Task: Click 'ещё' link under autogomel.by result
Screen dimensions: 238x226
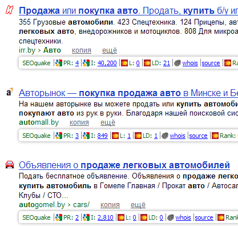Action: tap(138, 205)
